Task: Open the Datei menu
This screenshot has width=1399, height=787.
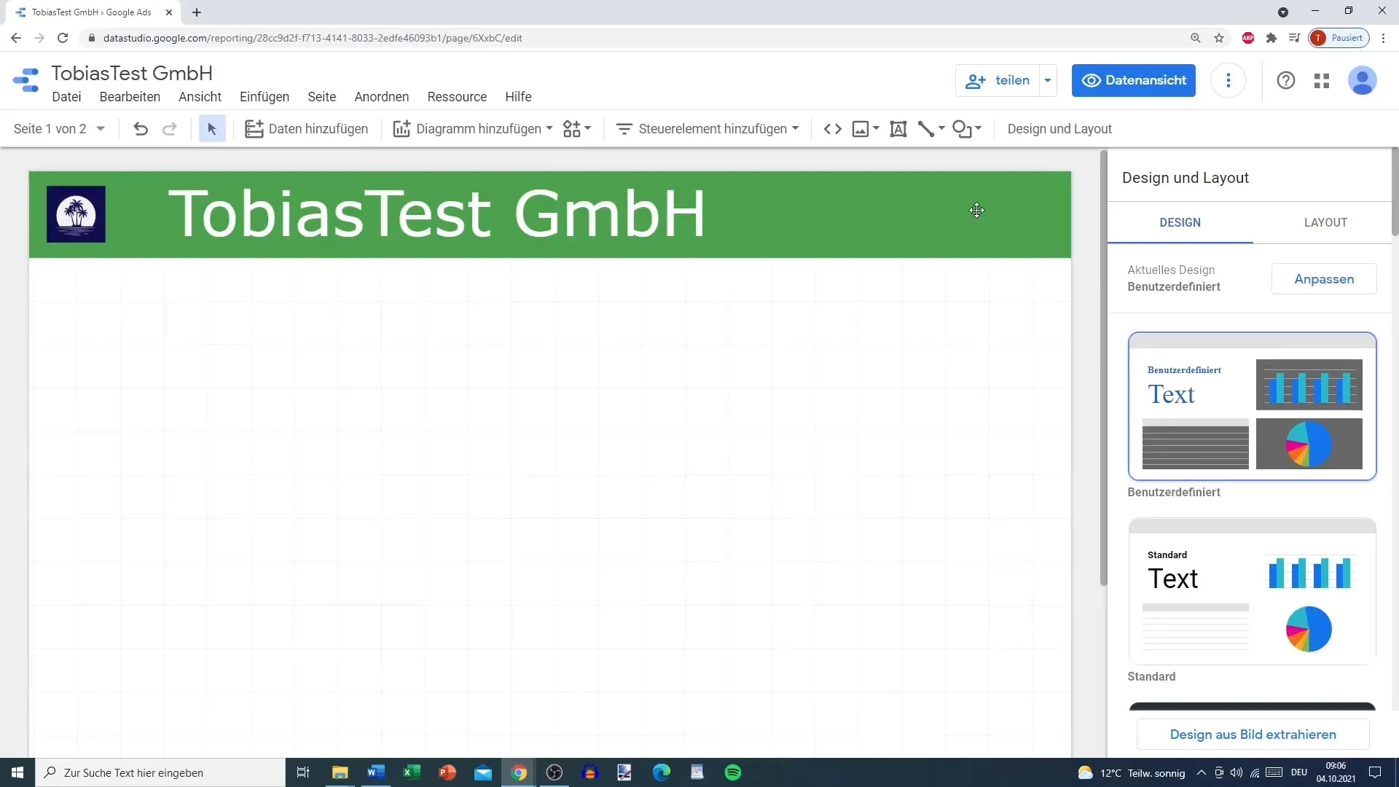Action: pyautogui.click(x=66, y=97)
